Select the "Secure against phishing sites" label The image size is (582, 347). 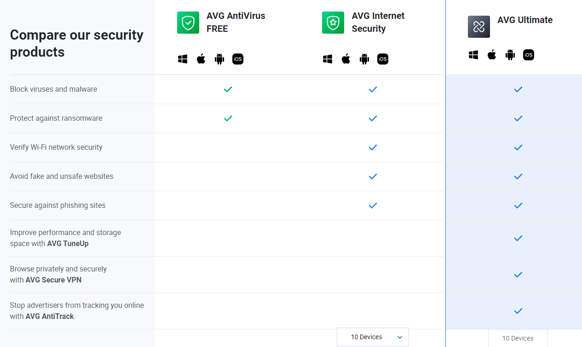click(58, 206)
